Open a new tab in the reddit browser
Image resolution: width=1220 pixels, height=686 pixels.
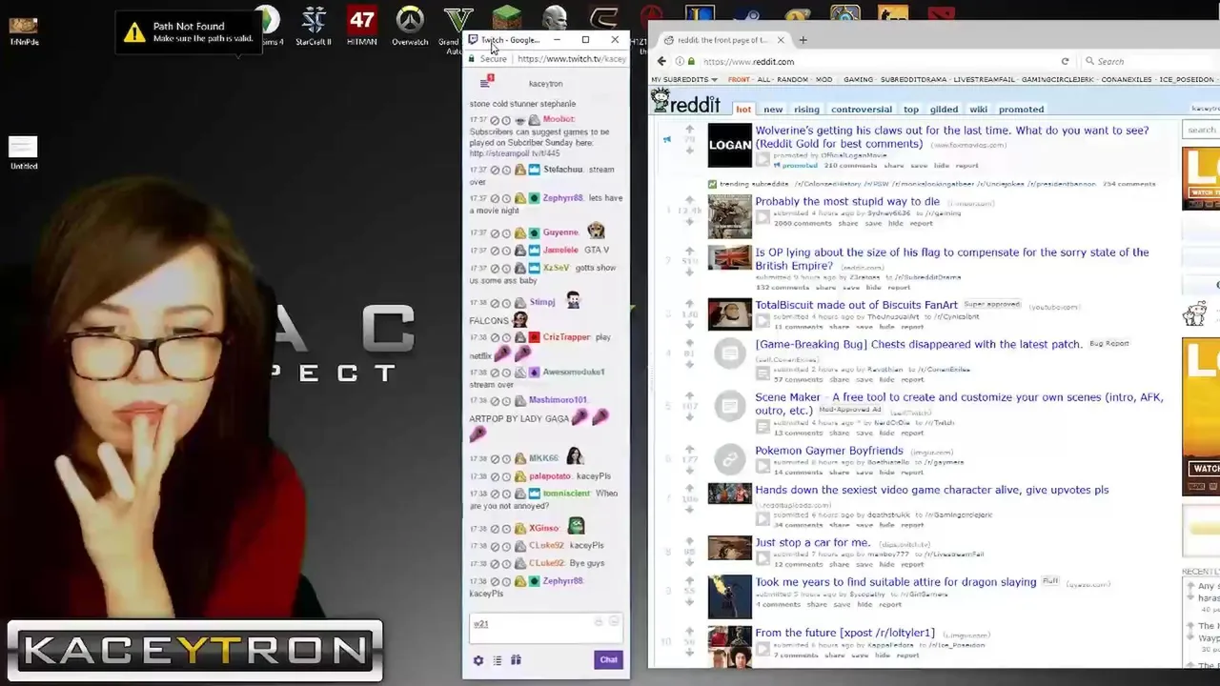coord(803,40)
